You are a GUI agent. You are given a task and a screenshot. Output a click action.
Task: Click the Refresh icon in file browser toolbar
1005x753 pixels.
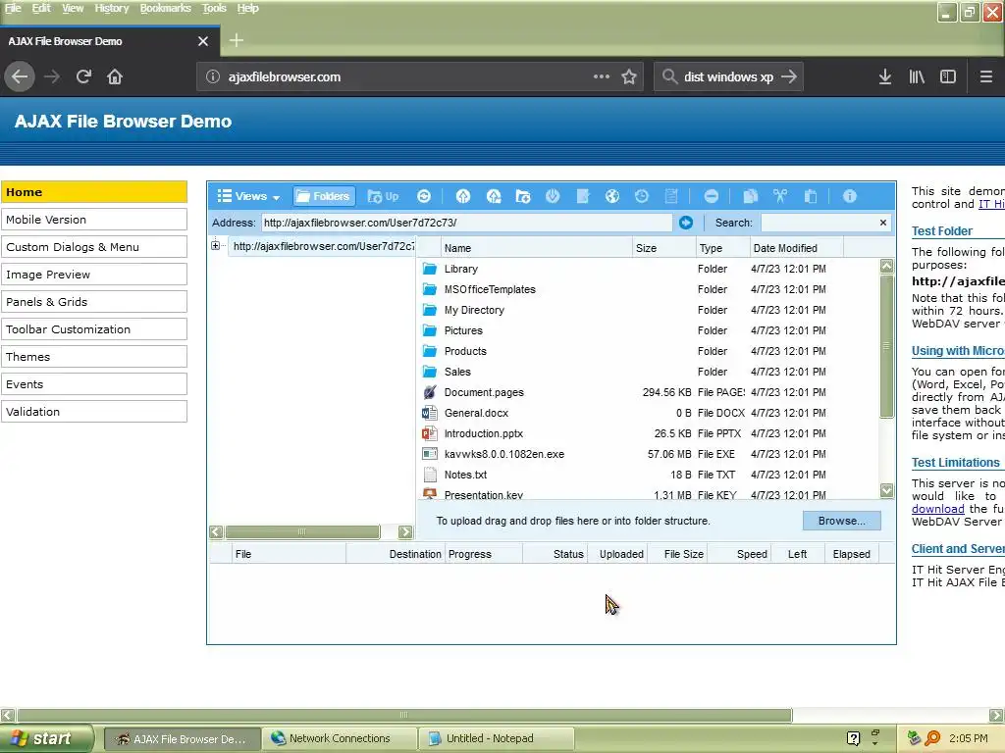[x=424, y=196]
